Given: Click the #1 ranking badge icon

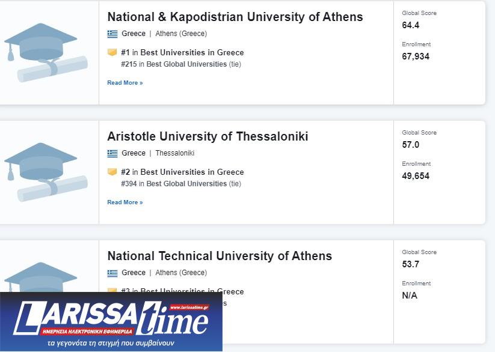Looking at the screenshot, I should point(112,52).
